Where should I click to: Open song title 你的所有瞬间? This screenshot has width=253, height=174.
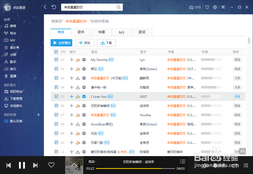pos(100,106)
